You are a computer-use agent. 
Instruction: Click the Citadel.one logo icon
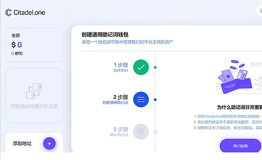[x=8, y=13]
